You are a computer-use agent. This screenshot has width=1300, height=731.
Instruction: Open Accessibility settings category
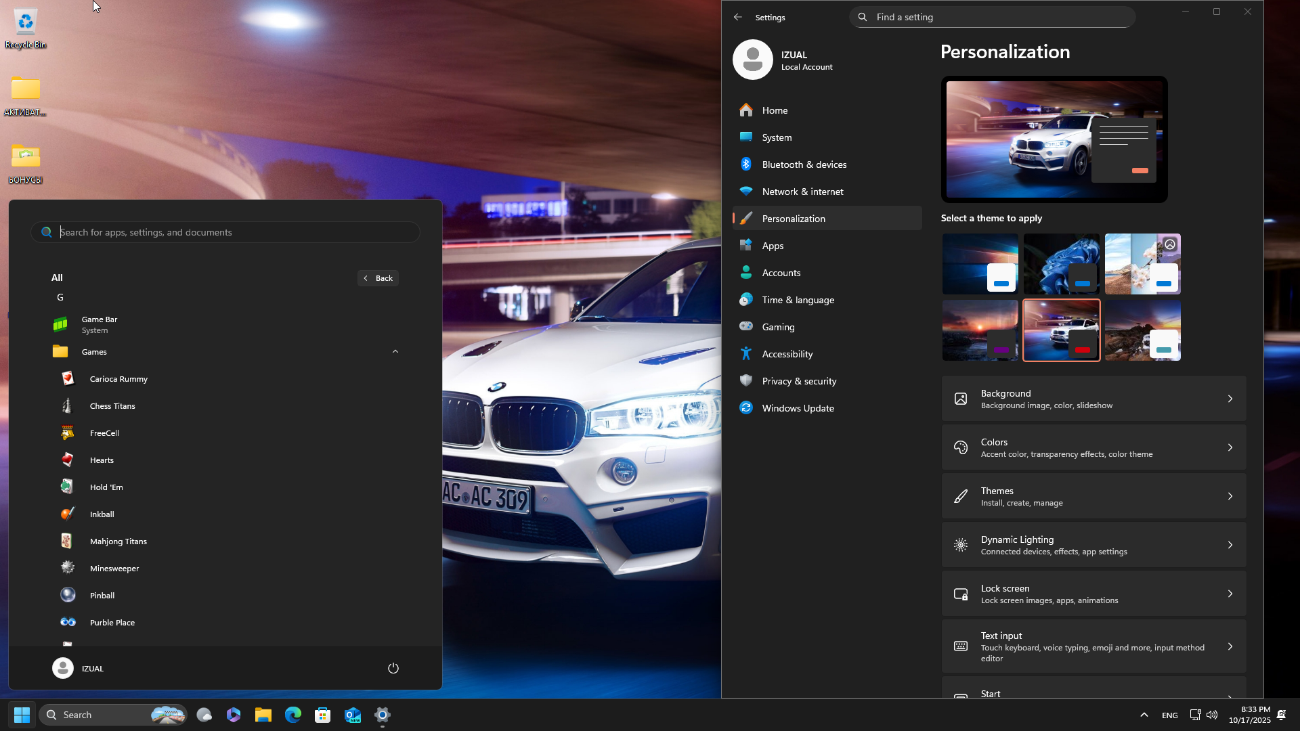787,354
